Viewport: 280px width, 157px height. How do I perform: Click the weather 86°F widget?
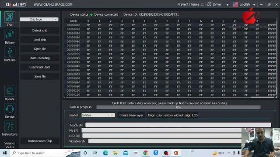tap(218, 153)
